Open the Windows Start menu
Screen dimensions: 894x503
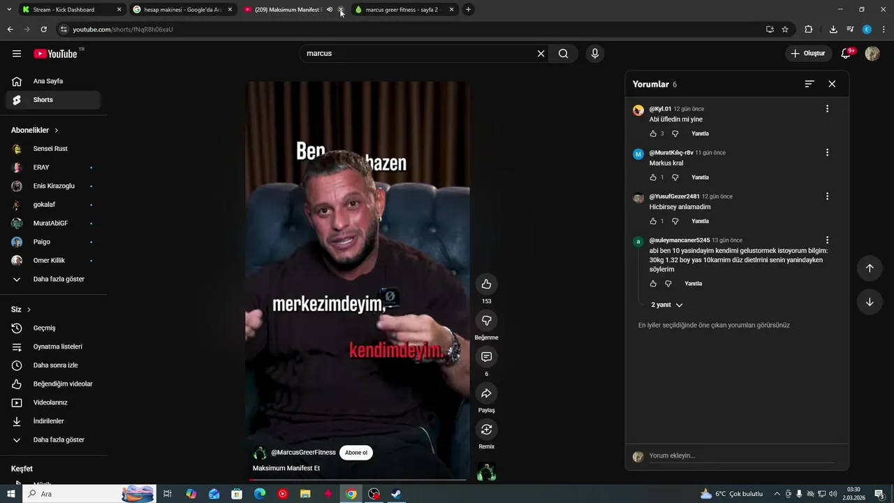pyautogui.click(x=10, y=494)
